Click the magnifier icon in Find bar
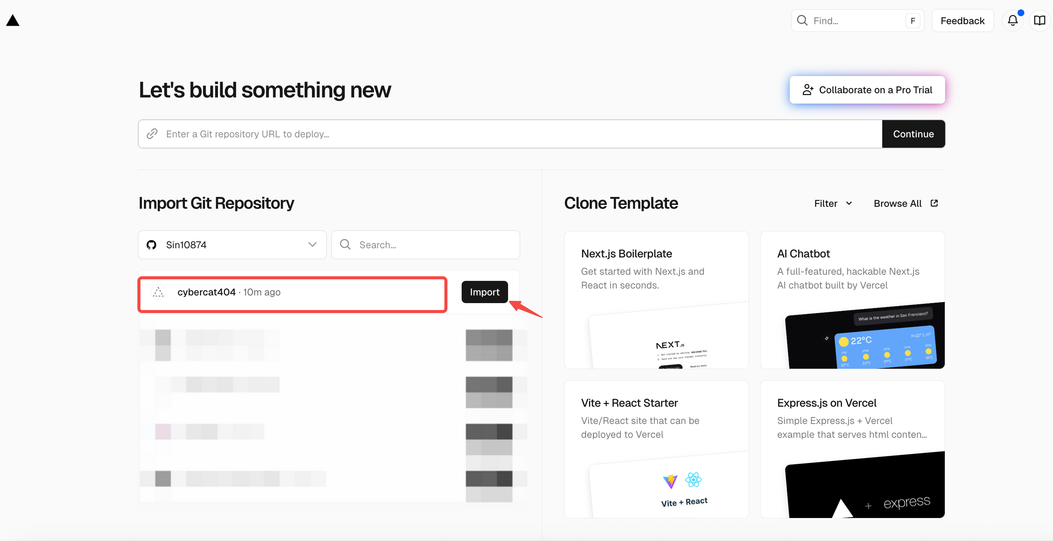The image size is (1053, 541). pyautogui.click(x=802, y=20)
